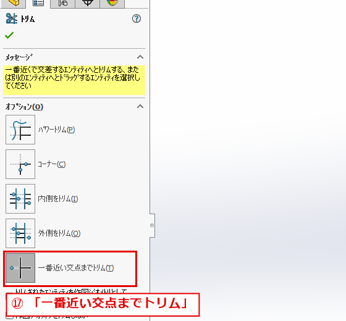Open the FeatureManager design tree tab

tap(13, 3)
